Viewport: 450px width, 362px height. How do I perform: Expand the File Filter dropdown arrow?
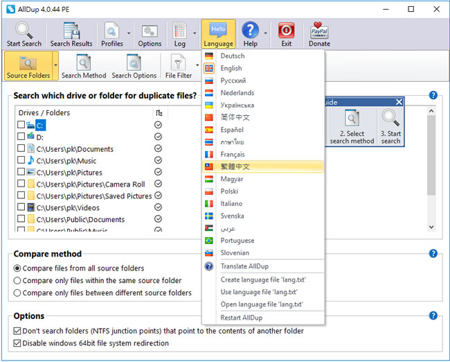point(197,65)
